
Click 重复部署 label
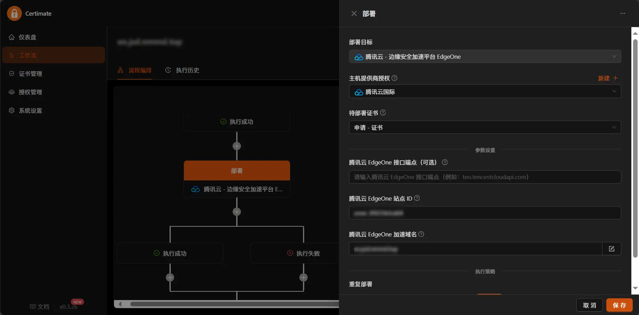point(361,284)
